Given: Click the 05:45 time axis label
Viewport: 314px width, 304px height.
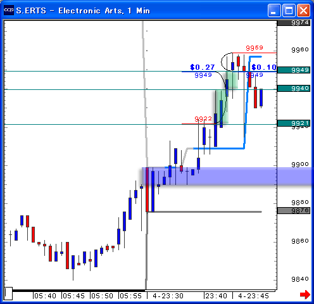Looking at the screenshot, I should pos(74,296).
